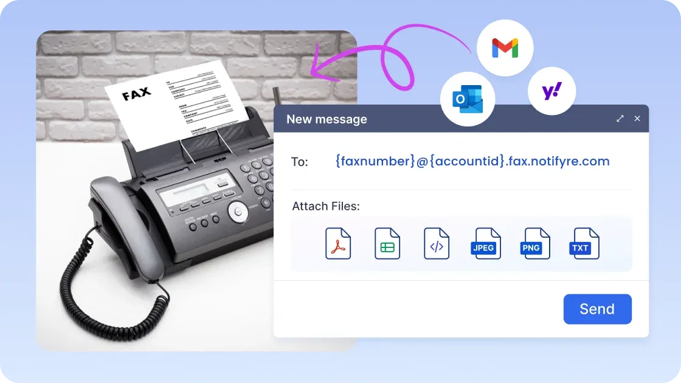This screenshot has width=681, height=383.
Task: Click the pink curved arrow graphic
Action: coord(377,58)
